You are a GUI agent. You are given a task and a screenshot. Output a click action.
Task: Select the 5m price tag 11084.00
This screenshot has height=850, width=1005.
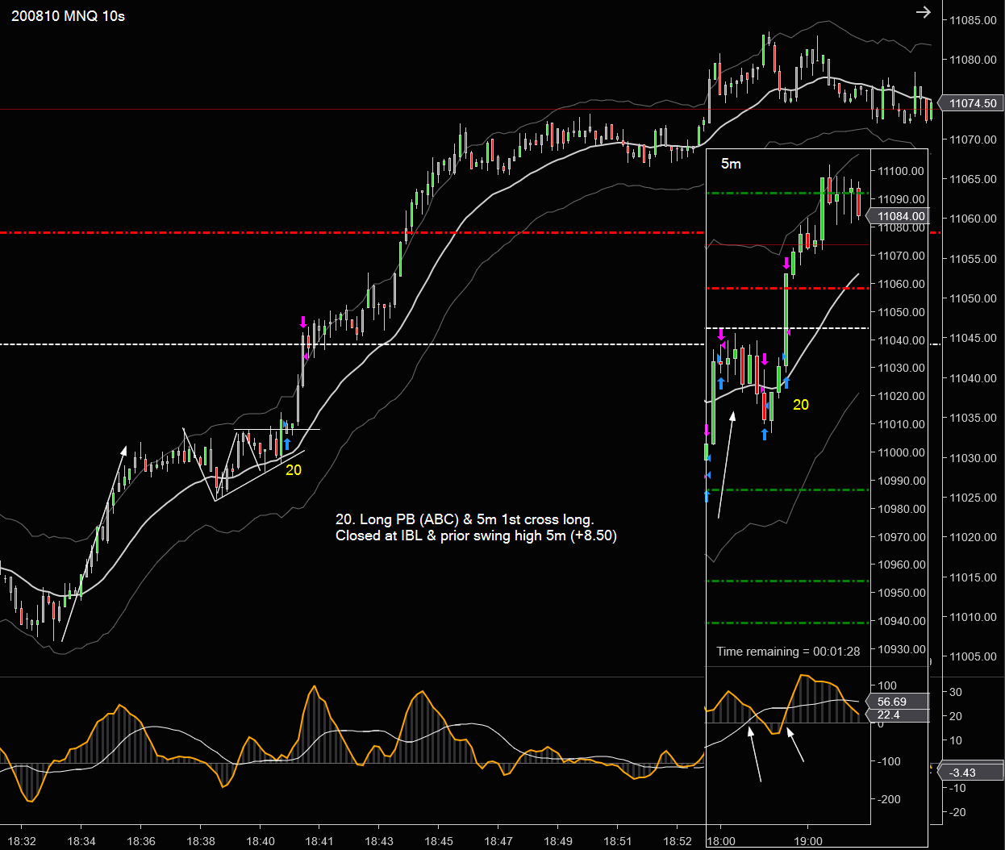click(899, 216)
